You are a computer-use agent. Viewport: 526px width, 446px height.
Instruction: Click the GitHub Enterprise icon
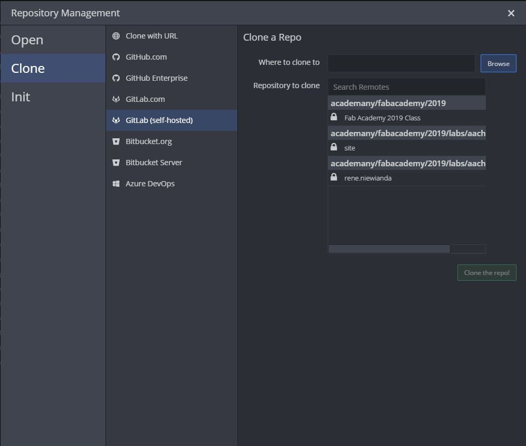click(116, 78)
